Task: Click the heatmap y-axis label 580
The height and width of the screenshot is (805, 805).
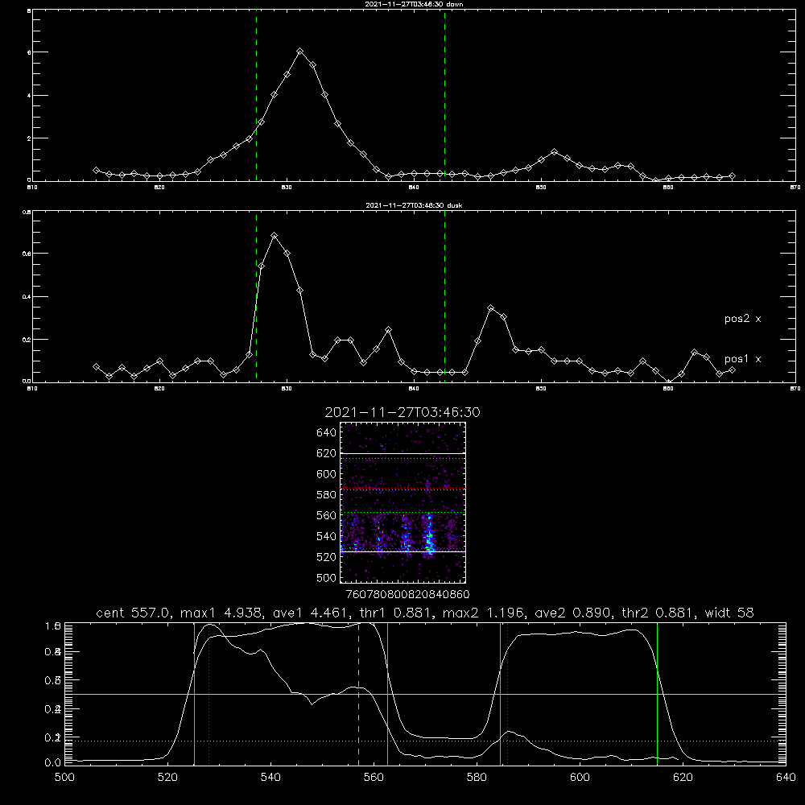Action: point(327,494)
